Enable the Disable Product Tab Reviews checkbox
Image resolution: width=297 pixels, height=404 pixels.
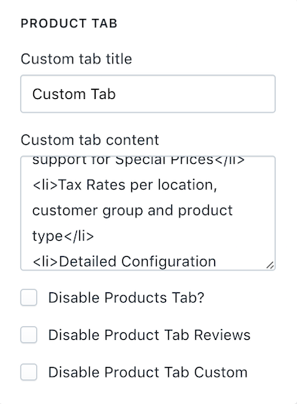(29, 335)
